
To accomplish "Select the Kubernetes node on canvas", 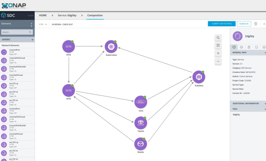I will tap(111, 47).
